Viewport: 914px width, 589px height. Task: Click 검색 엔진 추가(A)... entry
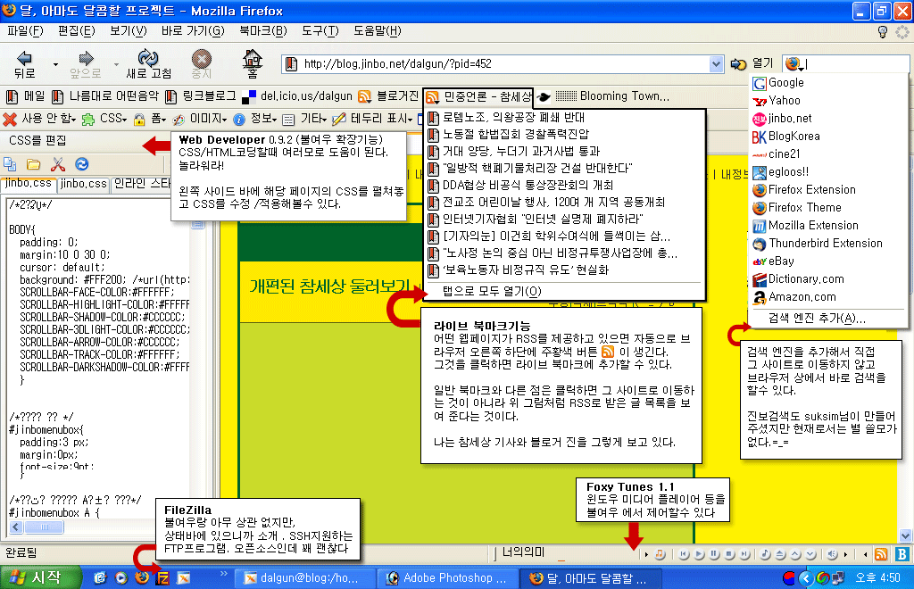click(x=827, y=318)
